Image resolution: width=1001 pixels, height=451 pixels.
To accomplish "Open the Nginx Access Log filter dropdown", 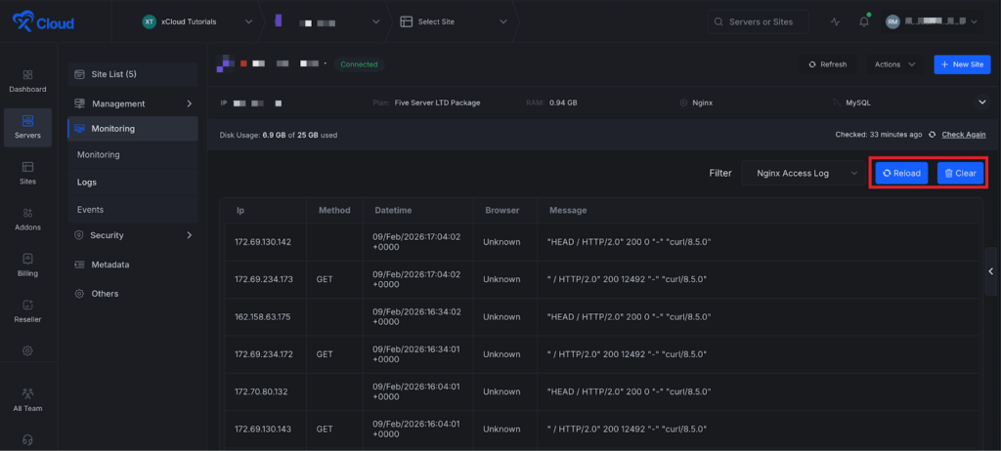I will tap(802, 173).
